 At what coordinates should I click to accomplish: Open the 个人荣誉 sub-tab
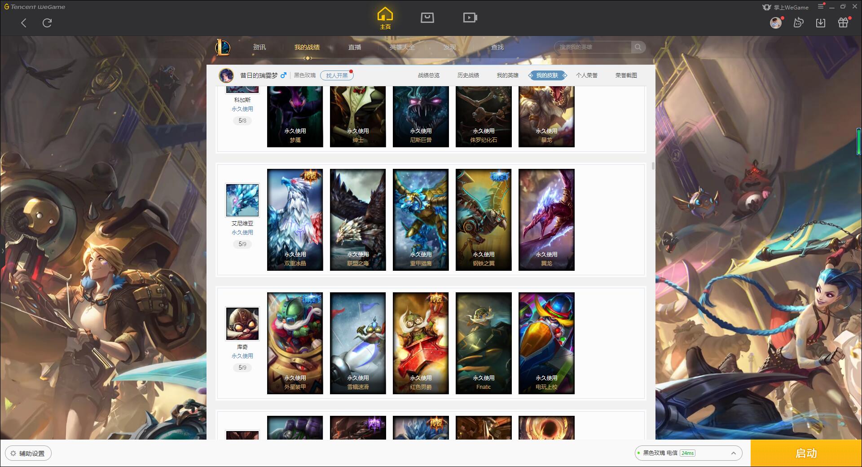click(587, 75)
